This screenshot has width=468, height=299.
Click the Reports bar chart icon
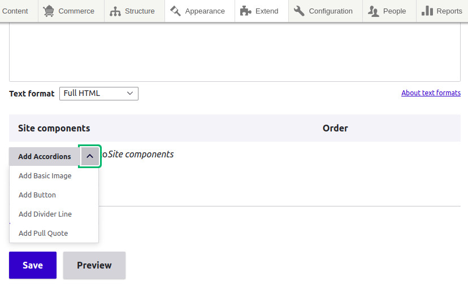[427, 11]
